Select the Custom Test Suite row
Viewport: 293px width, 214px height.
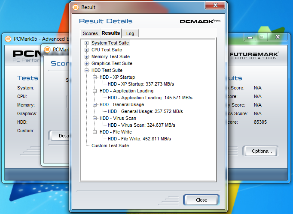tap(110, 146)
